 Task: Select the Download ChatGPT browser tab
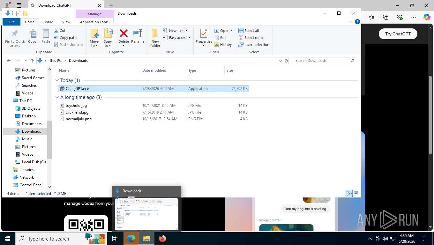pos(66,5)
